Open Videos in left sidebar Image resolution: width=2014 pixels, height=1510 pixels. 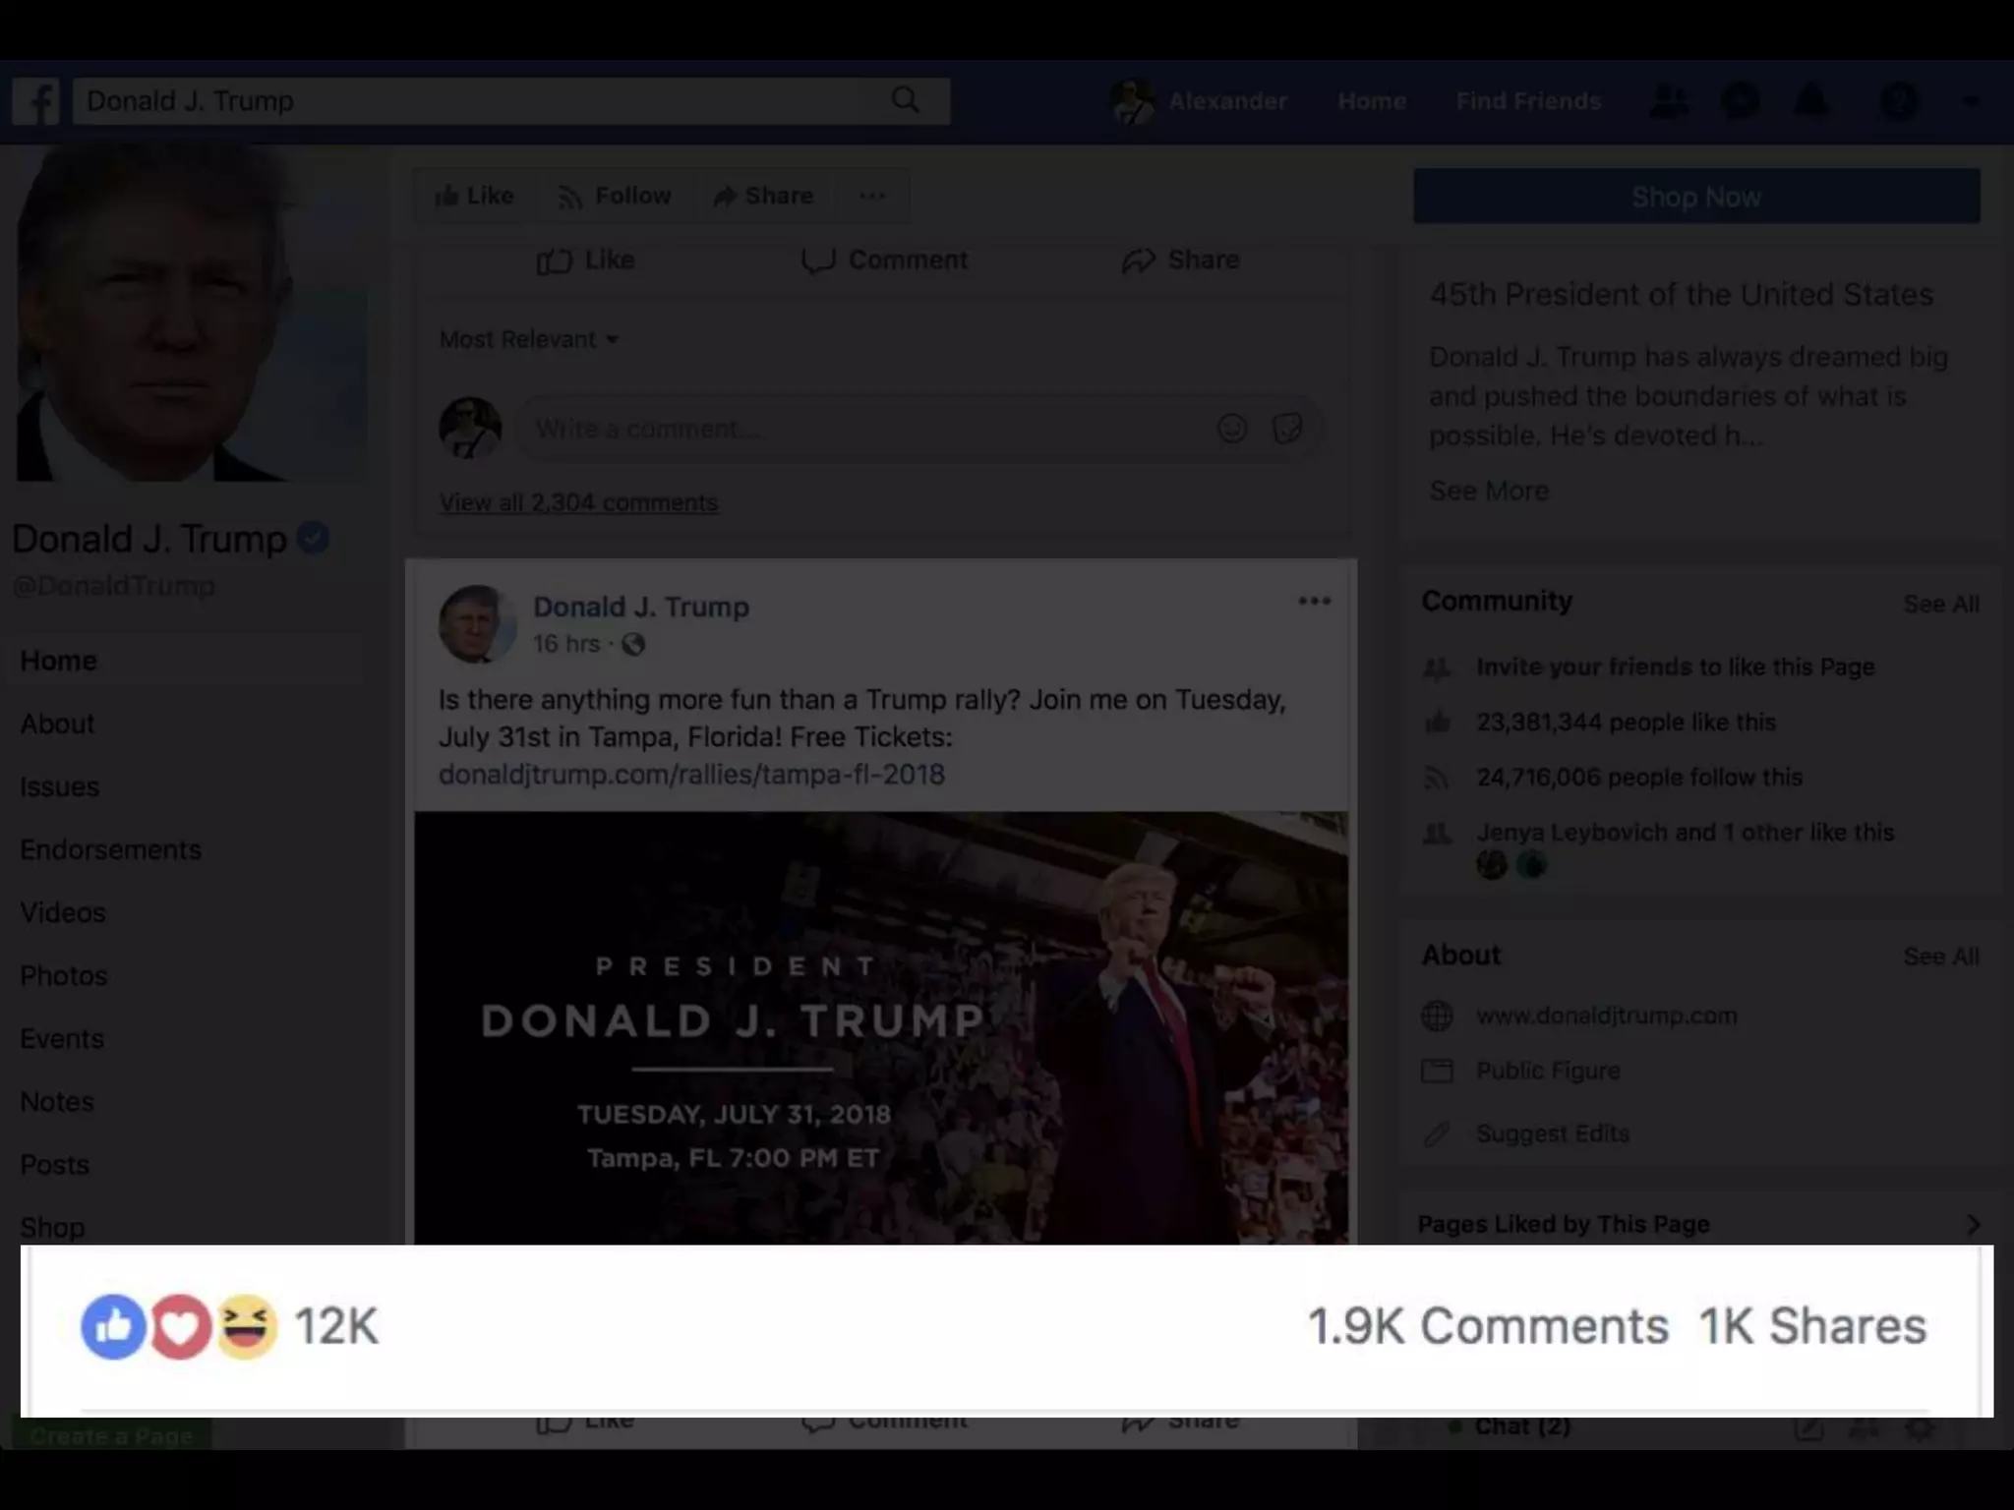[63, 912]
